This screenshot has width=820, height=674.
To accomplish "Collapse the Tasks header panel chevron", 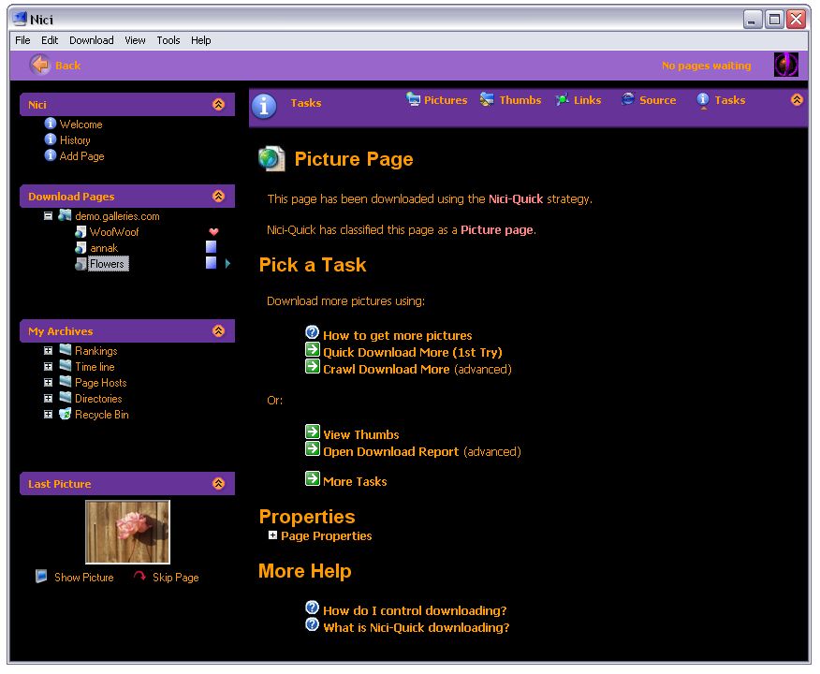I will (797, 99).
